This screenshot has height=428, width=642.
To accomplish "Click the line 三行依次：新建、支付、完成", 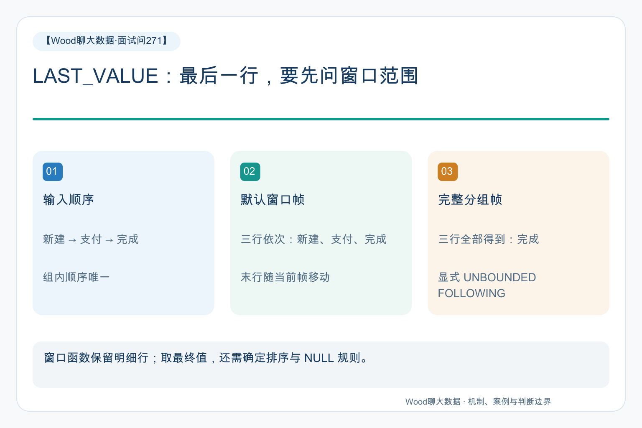I will (313, 239).
